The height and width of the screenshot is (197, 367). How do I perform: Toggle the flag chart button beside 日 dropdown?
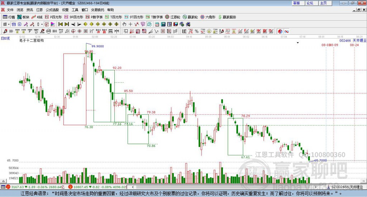point(53,24)
